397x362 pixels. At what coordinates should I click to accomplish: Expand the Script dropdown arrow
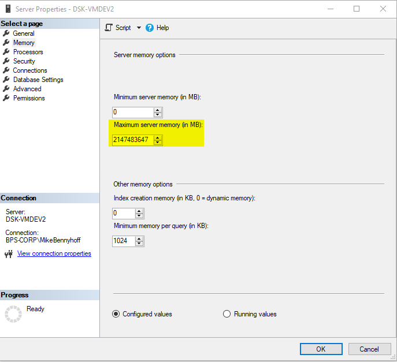click(x=139, y=28)
